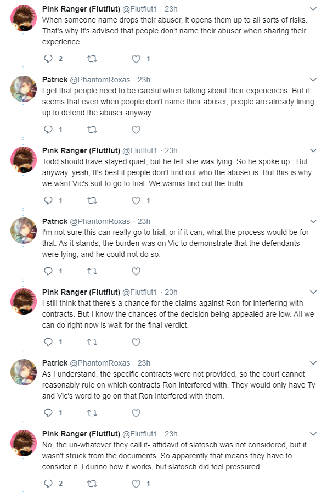Open more menu on the slatosch affidavit tweet
This screenshot has width=327, height=493.
pyautogui.click(x=313, y=434)
